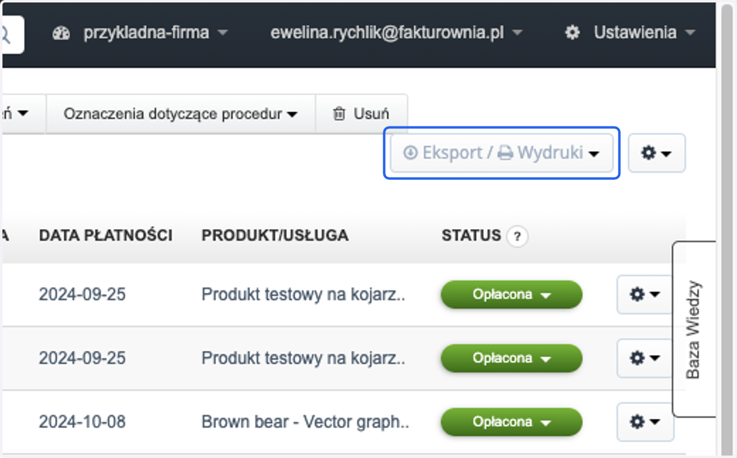Click the STATUS column header
This screenshot has width=737, height=458.
click(x=471, y=235)
